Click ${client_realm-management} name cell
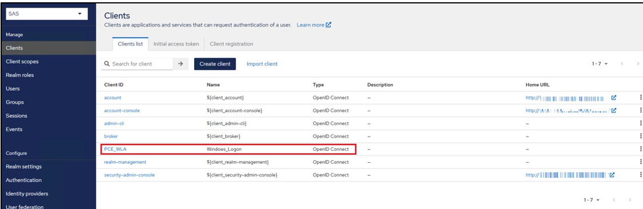 238,162
